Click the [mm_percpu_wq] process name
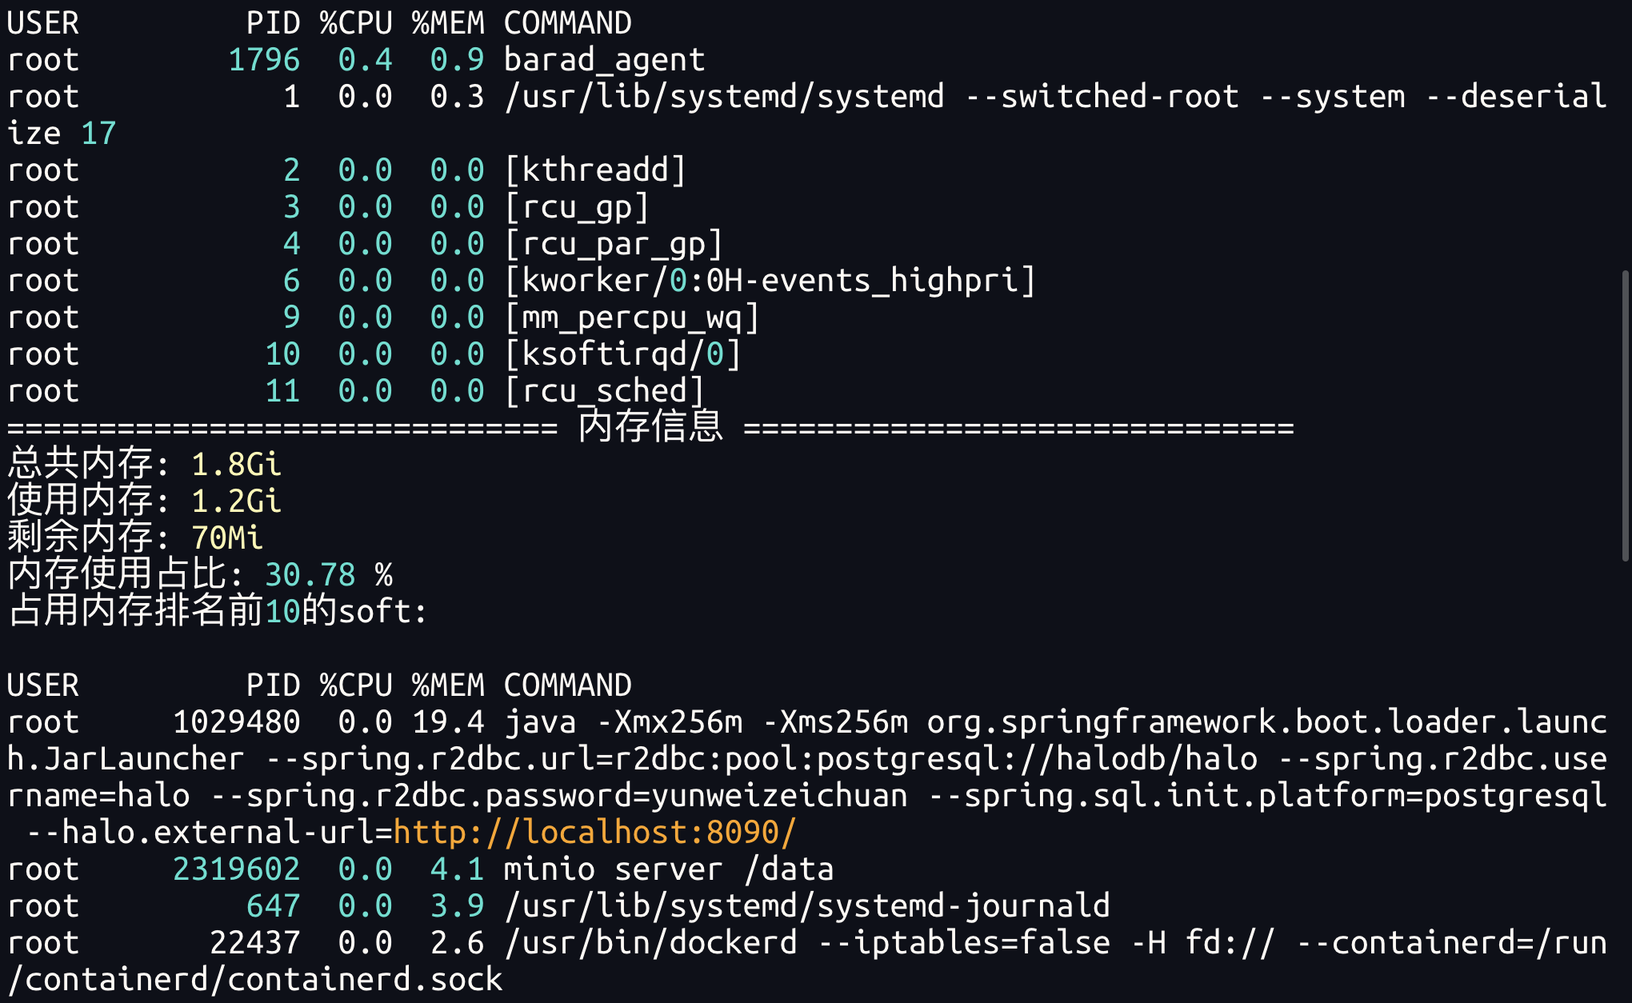Viewport: 1632px width, 1003px height. click(632, 318)
